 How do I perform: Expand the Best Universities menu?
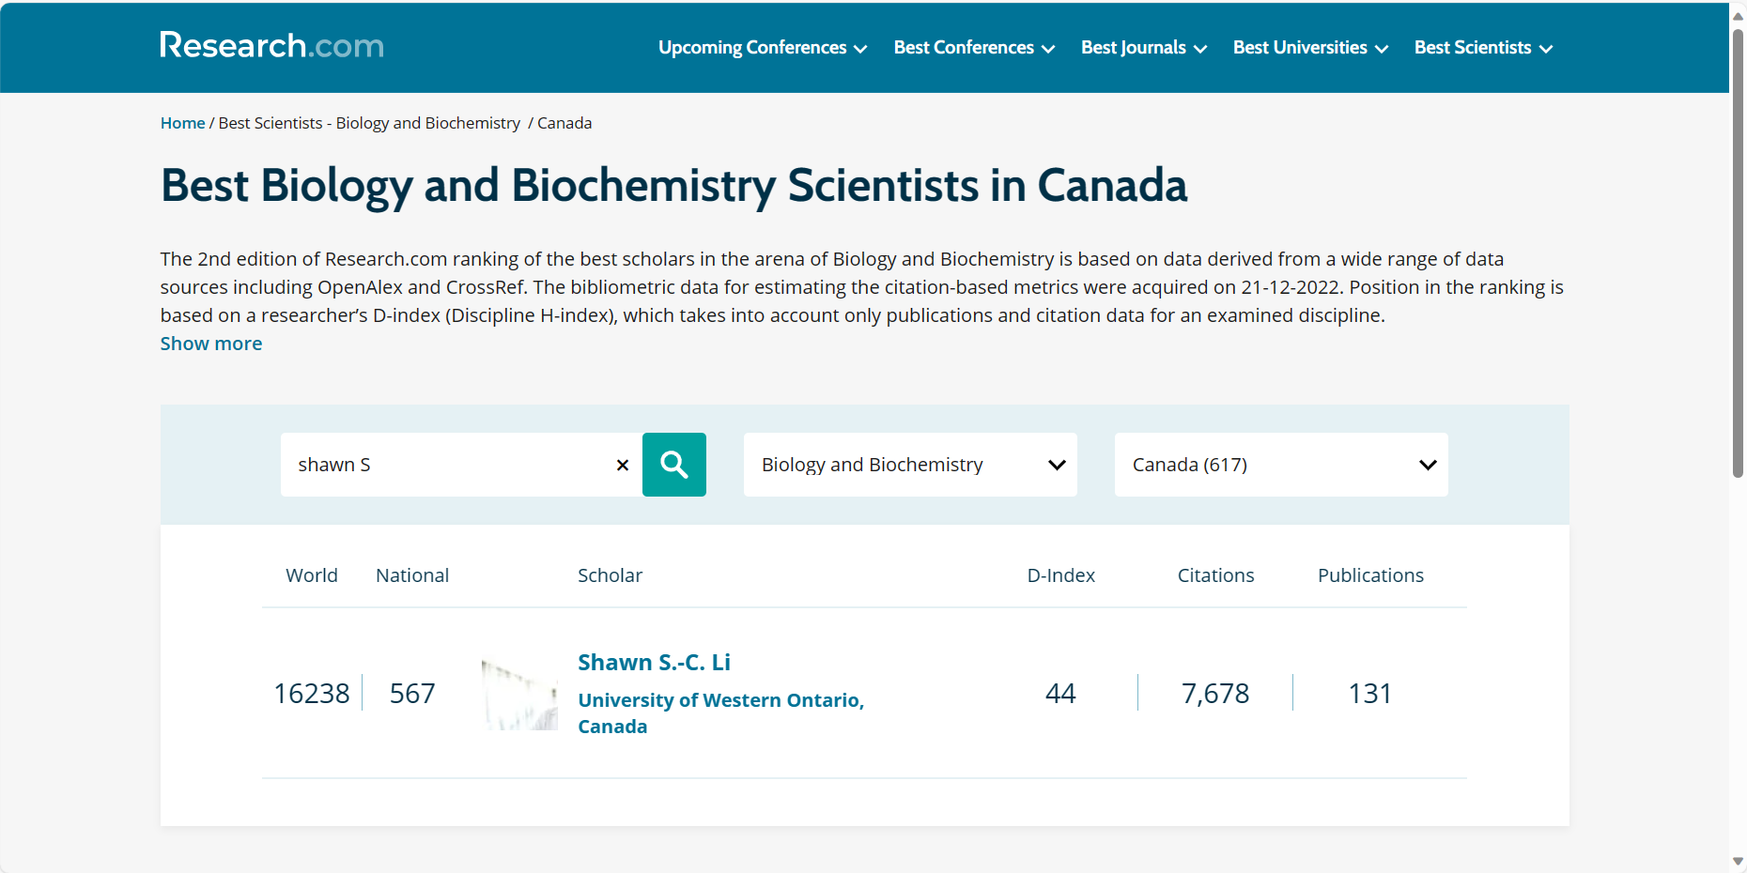(1309, 48)
